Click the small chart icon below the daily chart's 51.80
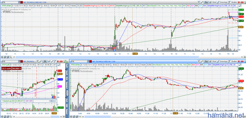The width and height of the screenshot is (246, 118). (59, 65)
